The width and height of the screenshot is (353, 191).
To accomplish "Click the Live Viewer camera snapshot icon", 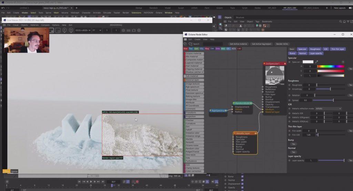I will pos(134,30).
